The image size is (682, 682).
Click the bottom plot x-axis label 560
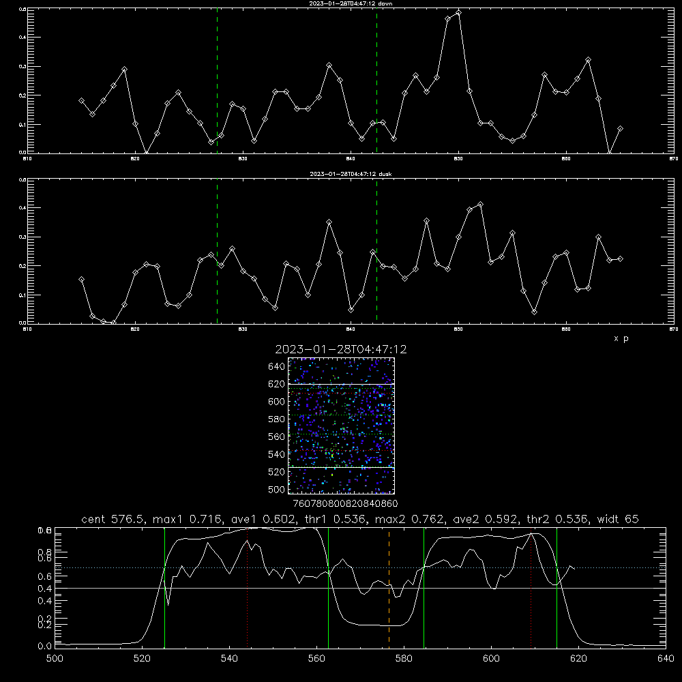click(316, 659)
